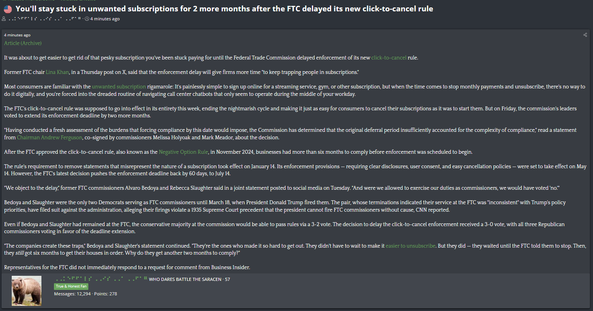
Task: Click the True & Honest Fan badge
Action: pyautogui.click(x=71, y=286)
